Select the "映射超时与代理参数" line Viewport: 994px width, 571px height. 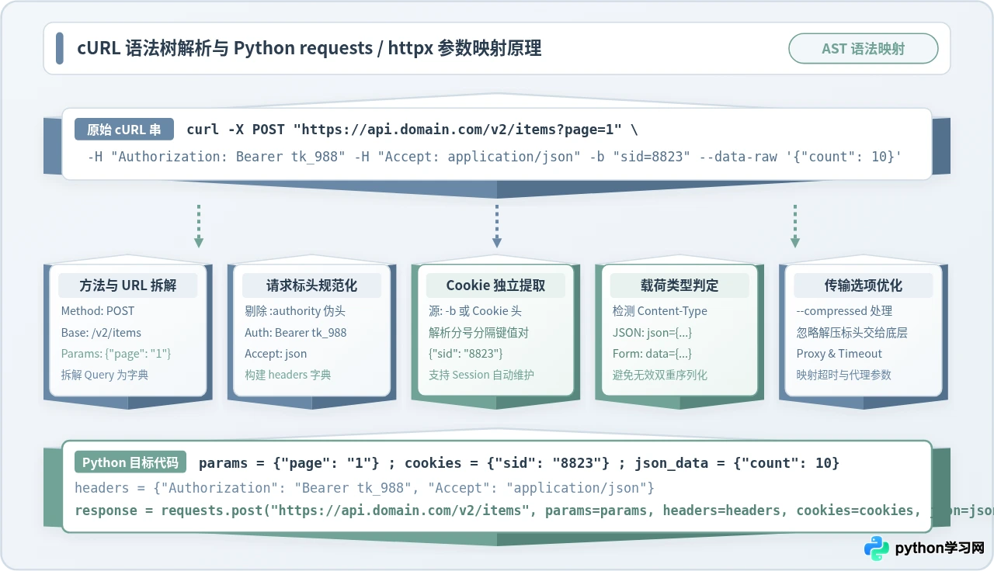[x=844, y=375]
